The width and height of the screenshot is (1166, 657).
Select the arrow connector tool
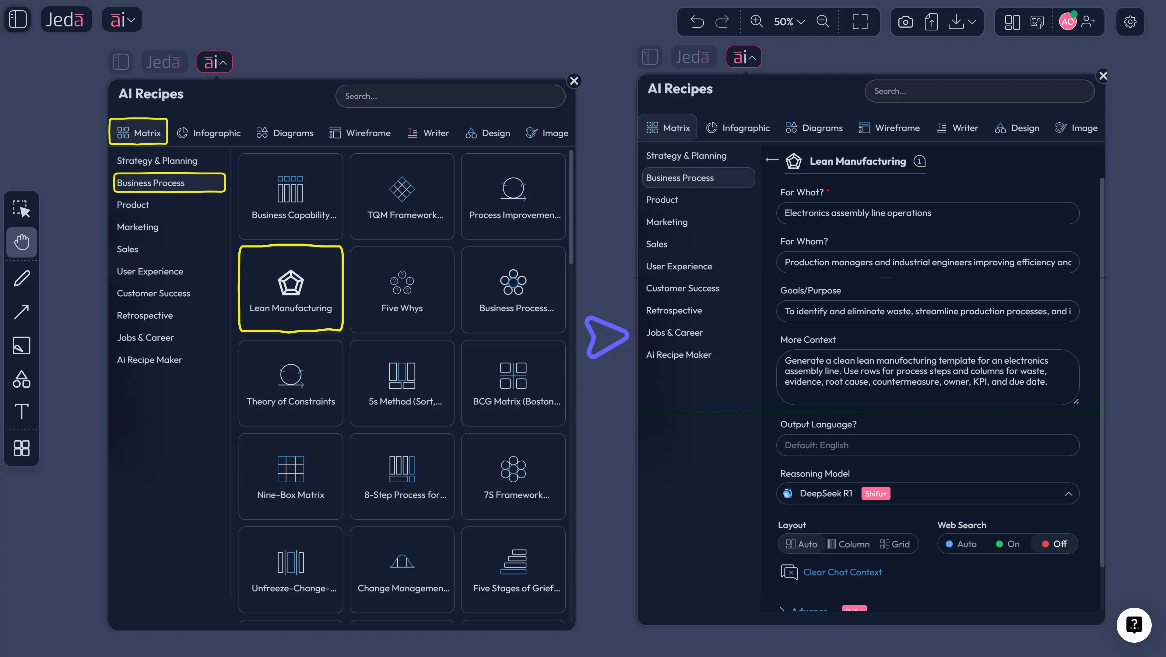pyautogui.click(x=21, y=312)
